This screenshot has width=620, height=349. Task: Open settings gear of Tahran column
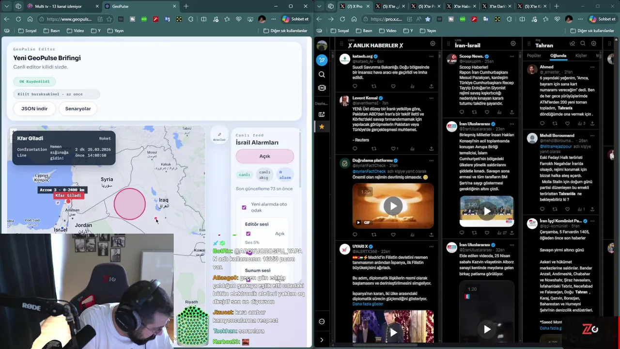593,44
